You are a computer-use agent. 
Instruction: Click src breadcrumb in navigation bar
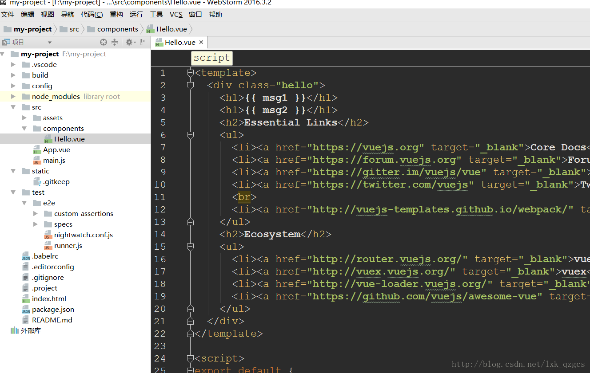(x=69, y=29)
